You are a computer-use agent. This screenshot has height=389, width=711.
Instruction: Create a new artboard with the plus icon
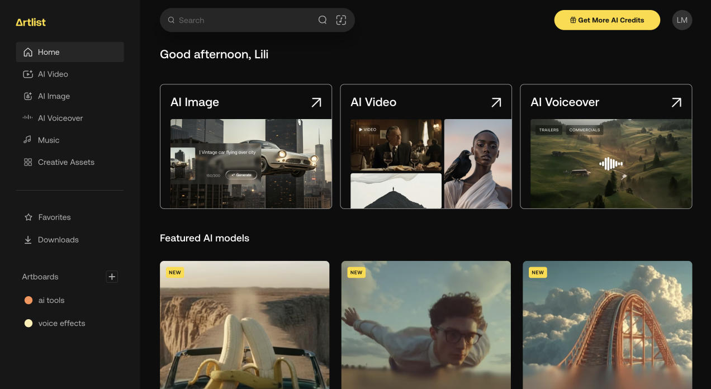[112, 277]
